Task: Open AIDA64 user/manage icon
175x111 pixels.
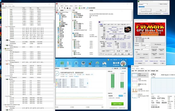Action: pos(68,8)
